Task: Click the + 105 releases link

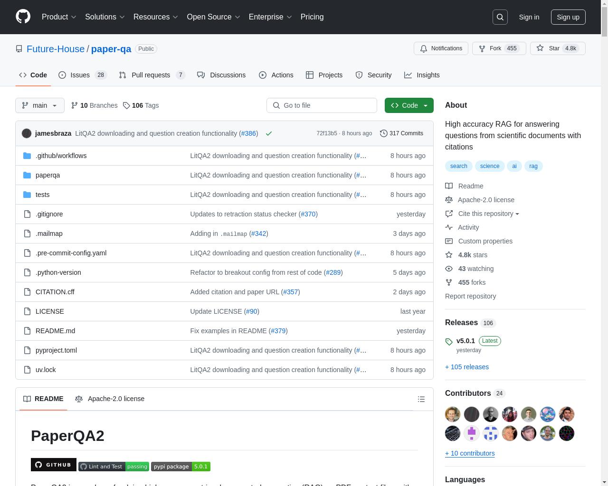Action: click(x=467, y=367)
